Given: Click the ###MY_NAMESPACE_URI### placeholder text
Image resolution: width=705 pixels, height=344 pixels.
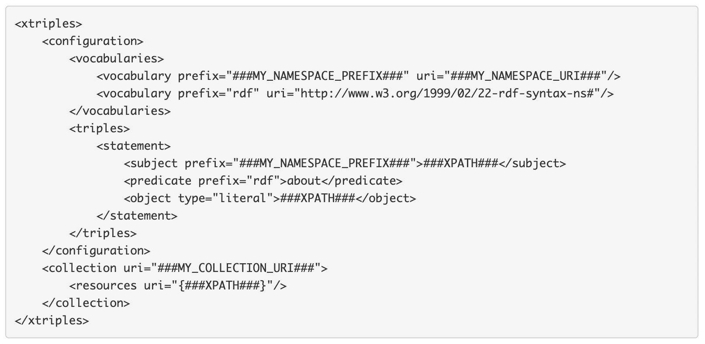Looking at the screenshot, I should click(x=525, y=76).
